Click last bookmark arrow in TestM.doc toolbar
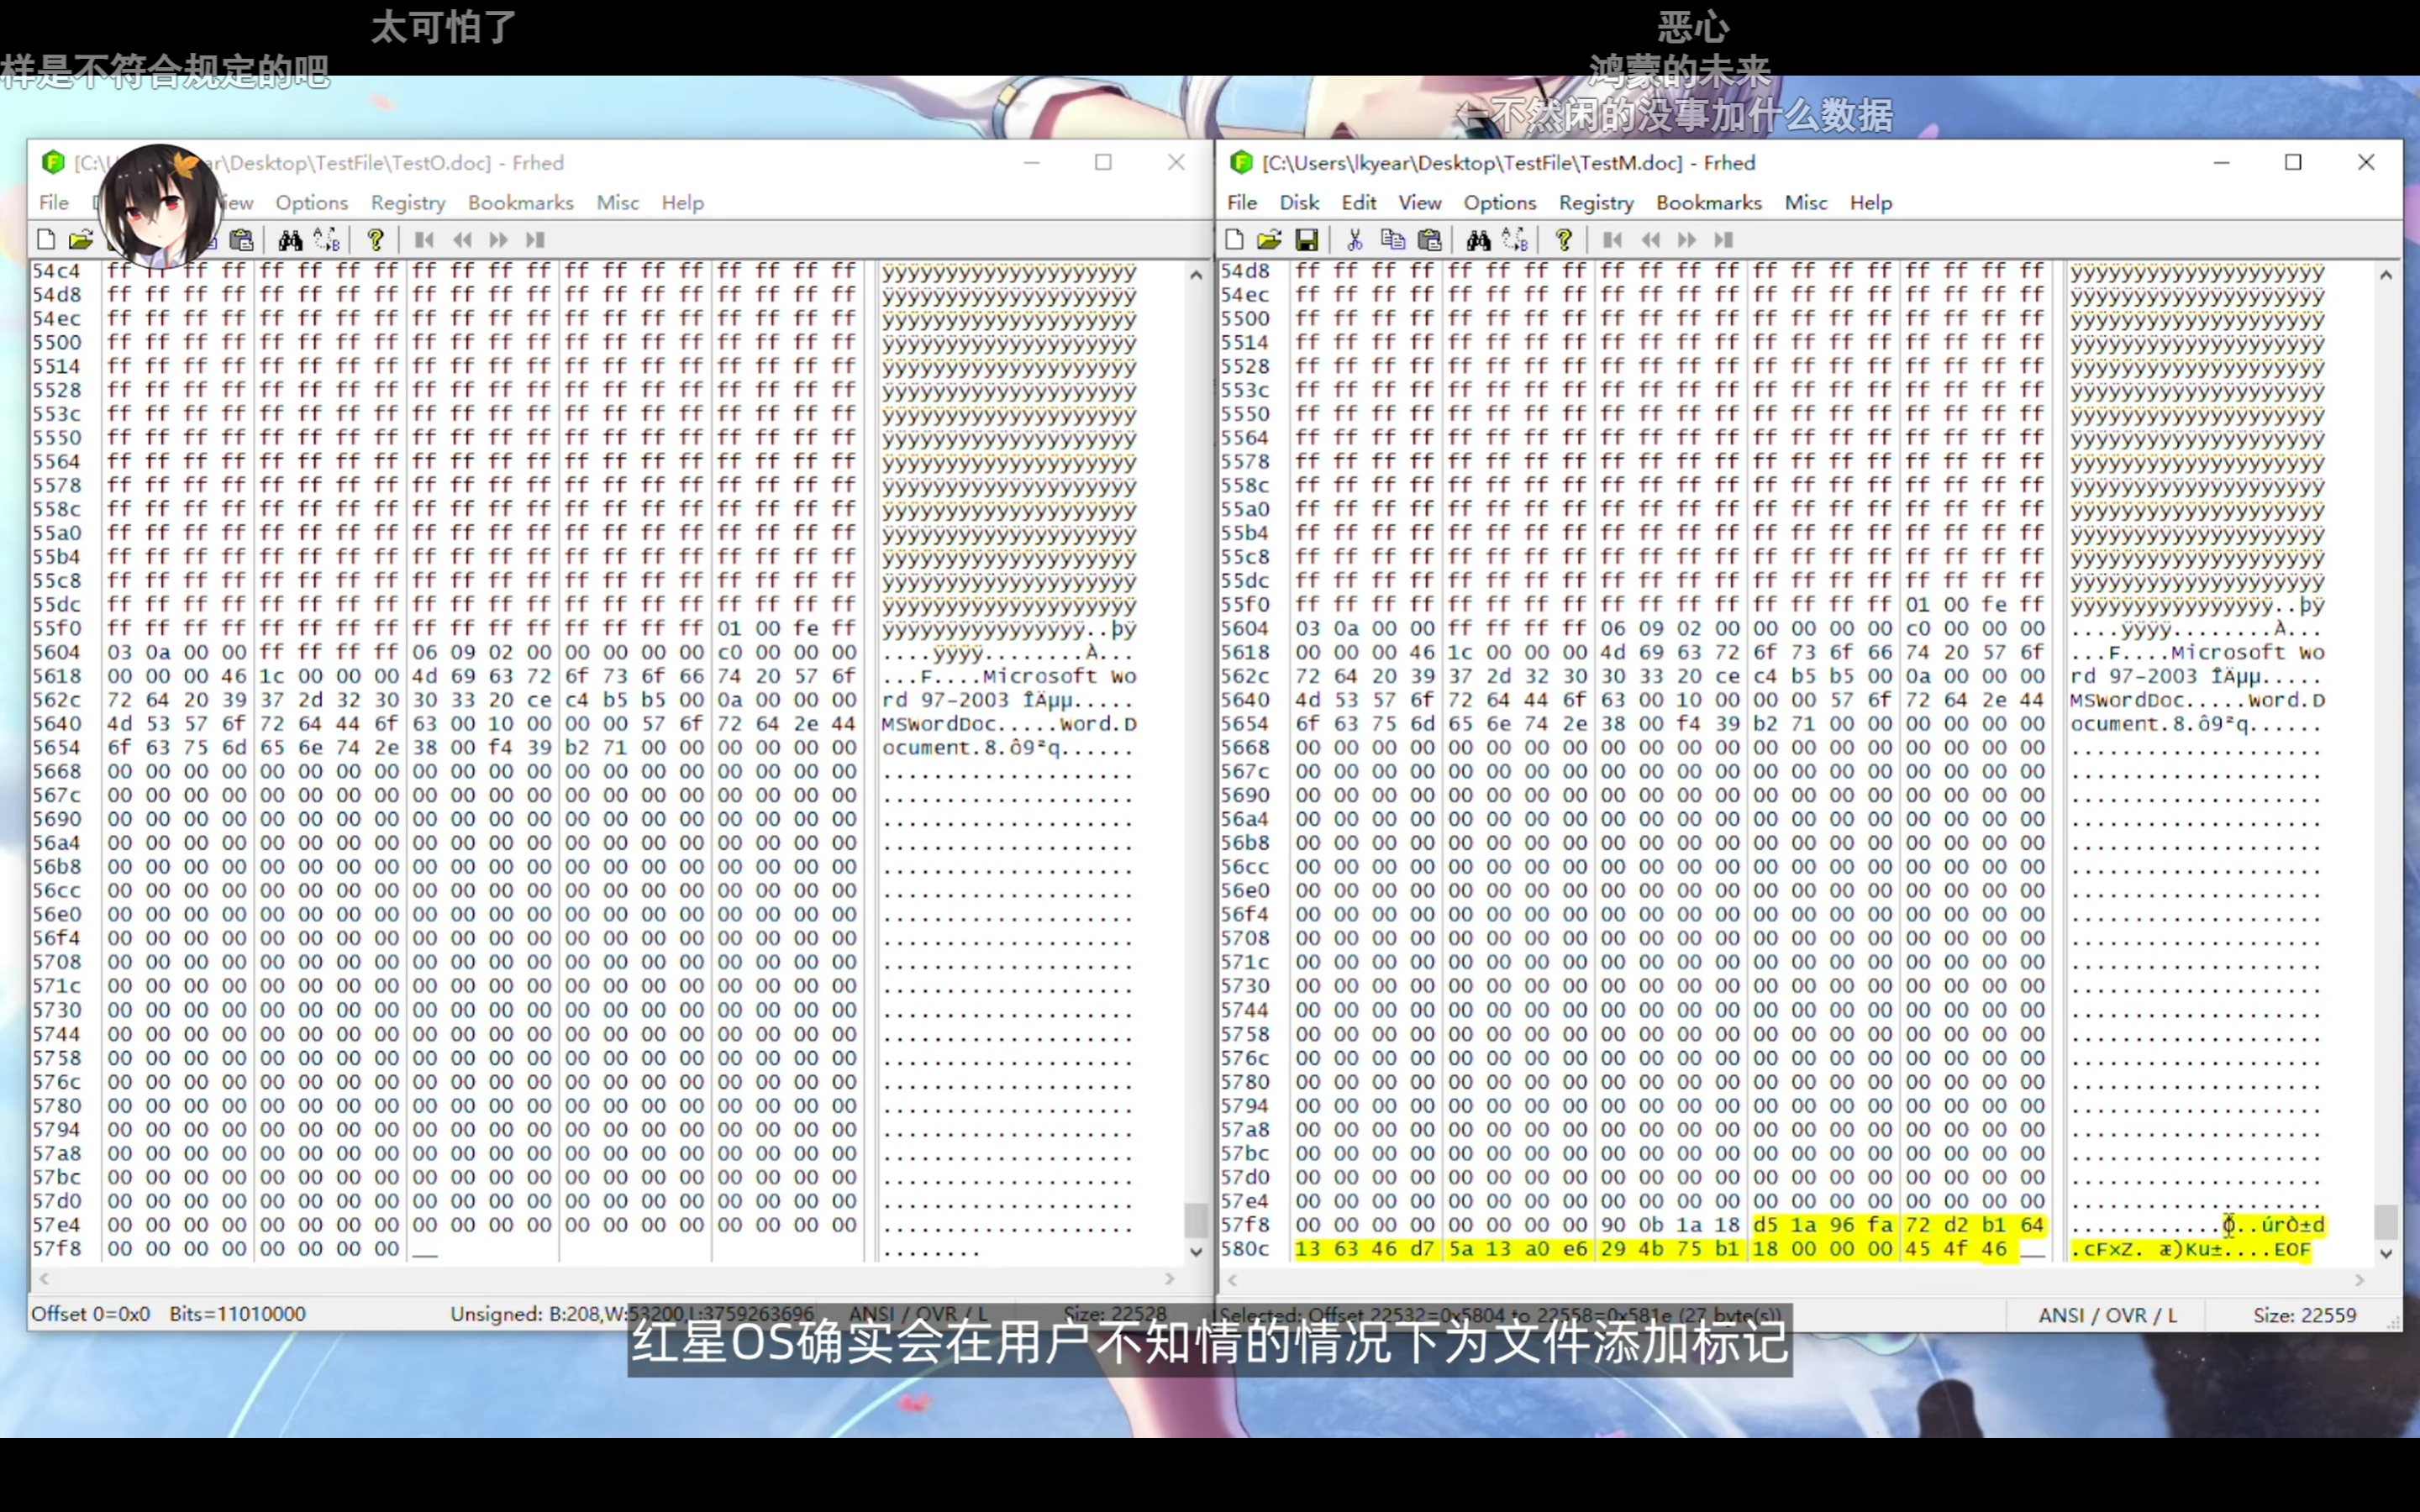 pos(1723,240)
